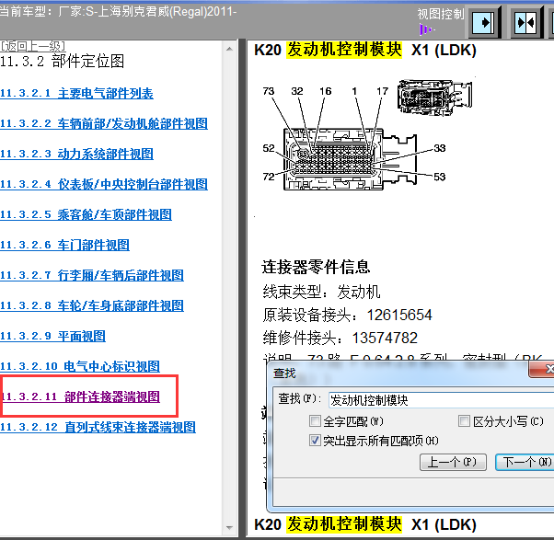554x540 pixels.
Task: Click the left panel scrollbar up arrow
Action: (x=230, y=49)
